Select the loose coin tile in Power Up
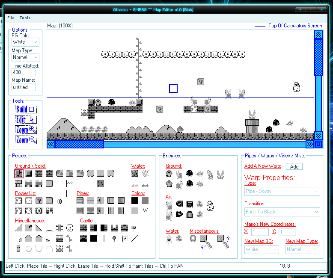Image resolution: width=333 pixels, height=278 pixels. click(x=59, y=201)
